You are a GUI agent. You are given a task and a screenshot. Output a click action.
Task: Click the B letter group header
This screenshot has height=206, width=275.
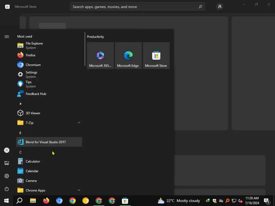pos(20,133)
